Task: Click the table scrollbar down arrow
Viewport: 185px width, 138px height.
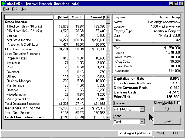Action: pos(108,117)
